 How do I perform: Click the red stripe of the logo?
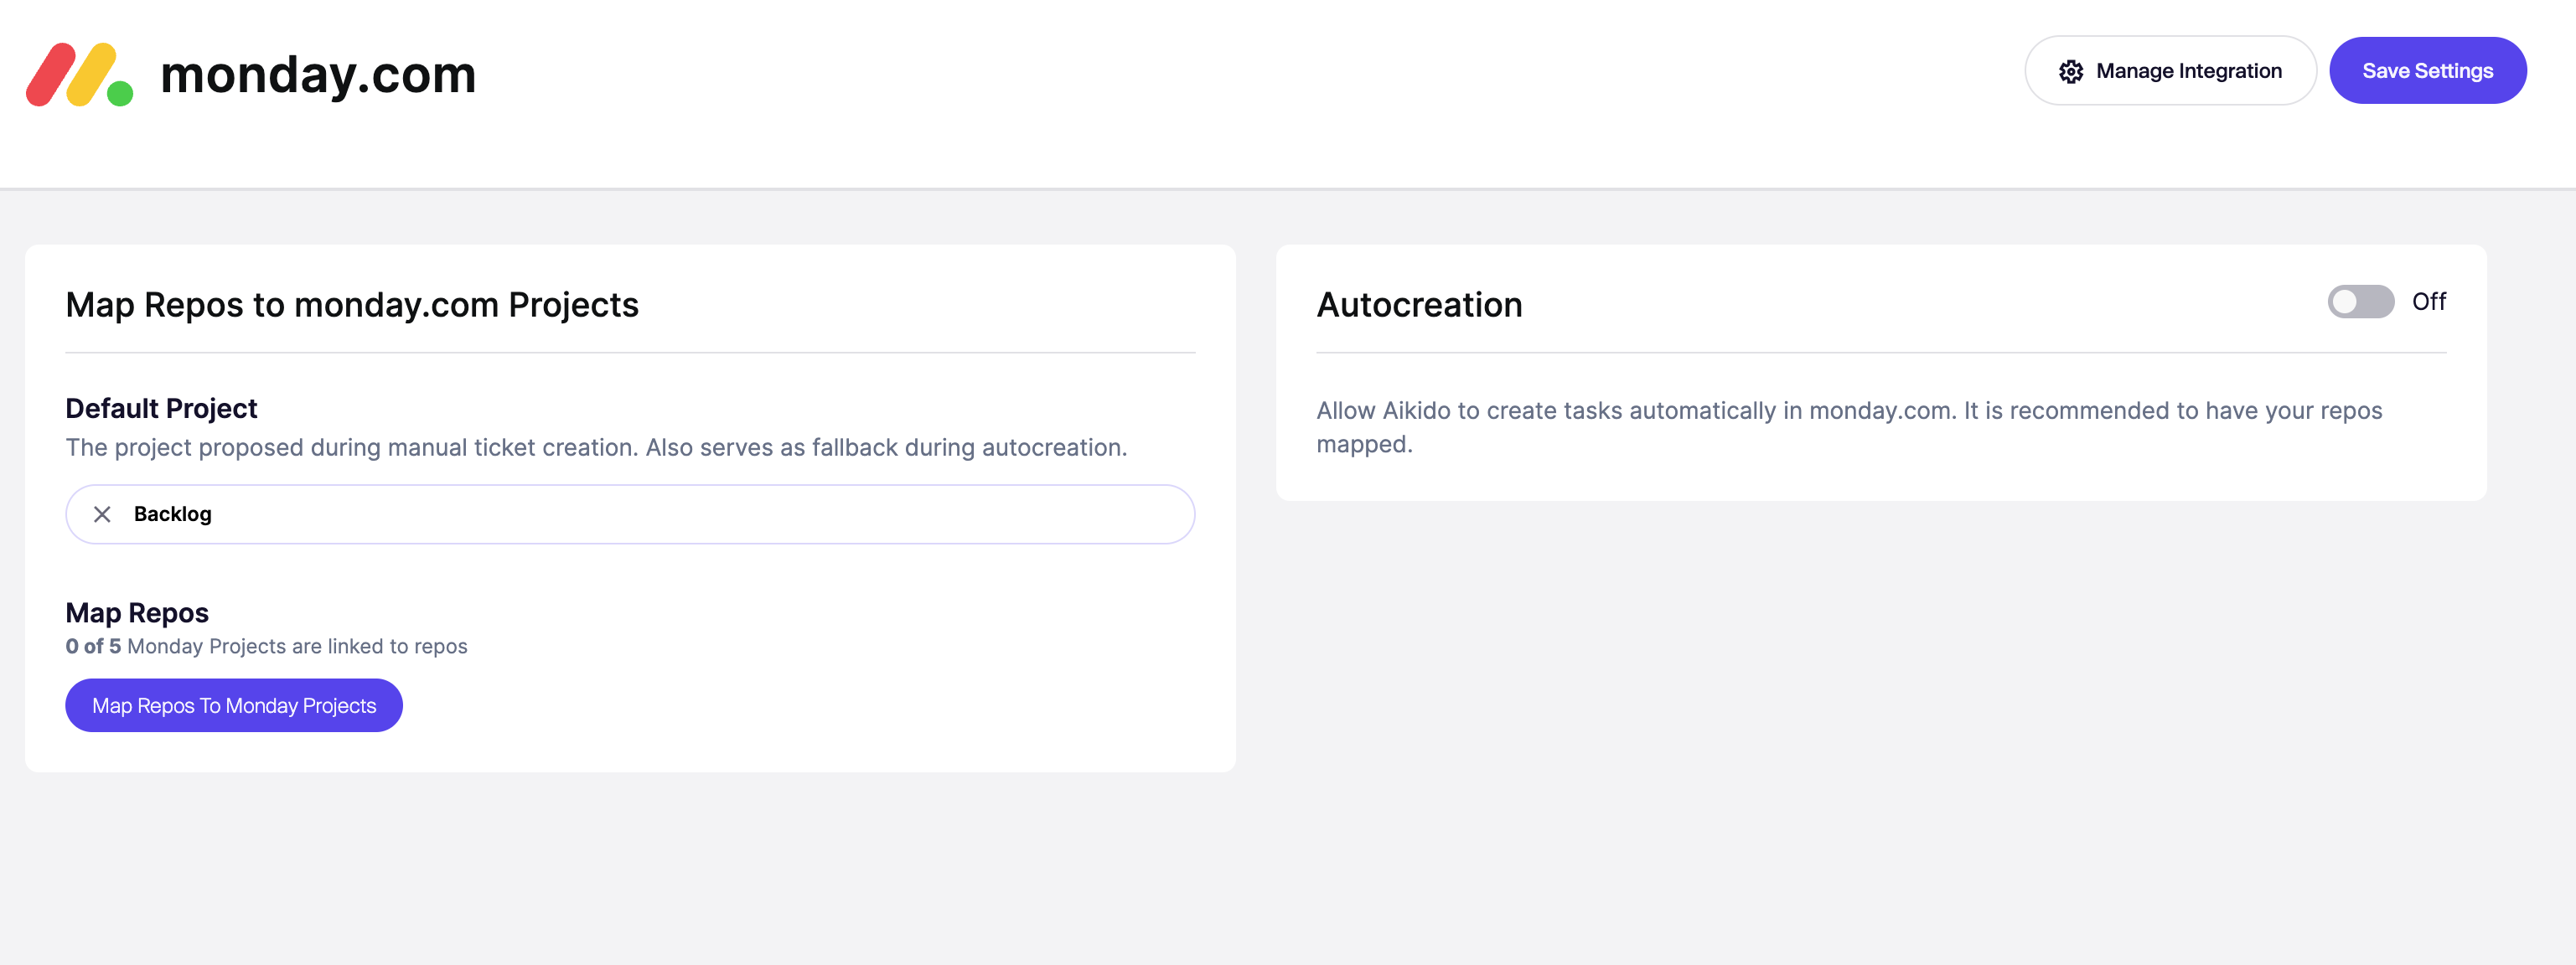(x=51, y=74)
